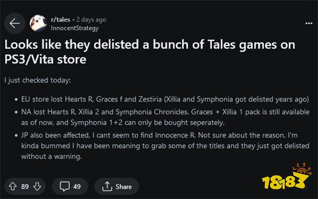Open the r/tales community avatar
The image size is (318, 199).
coord(38,23)
